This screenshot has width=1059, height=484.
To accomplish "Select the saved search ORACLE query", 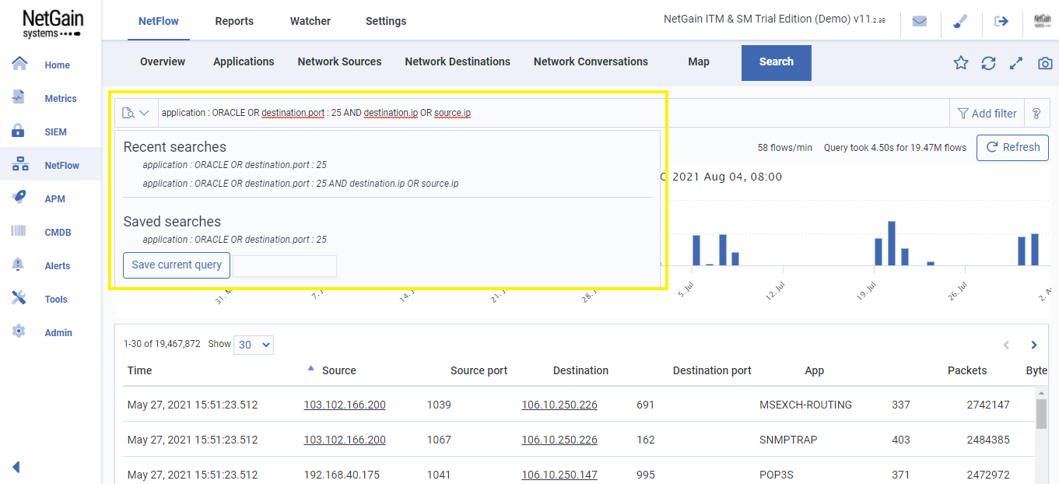I will click(234, 240).
